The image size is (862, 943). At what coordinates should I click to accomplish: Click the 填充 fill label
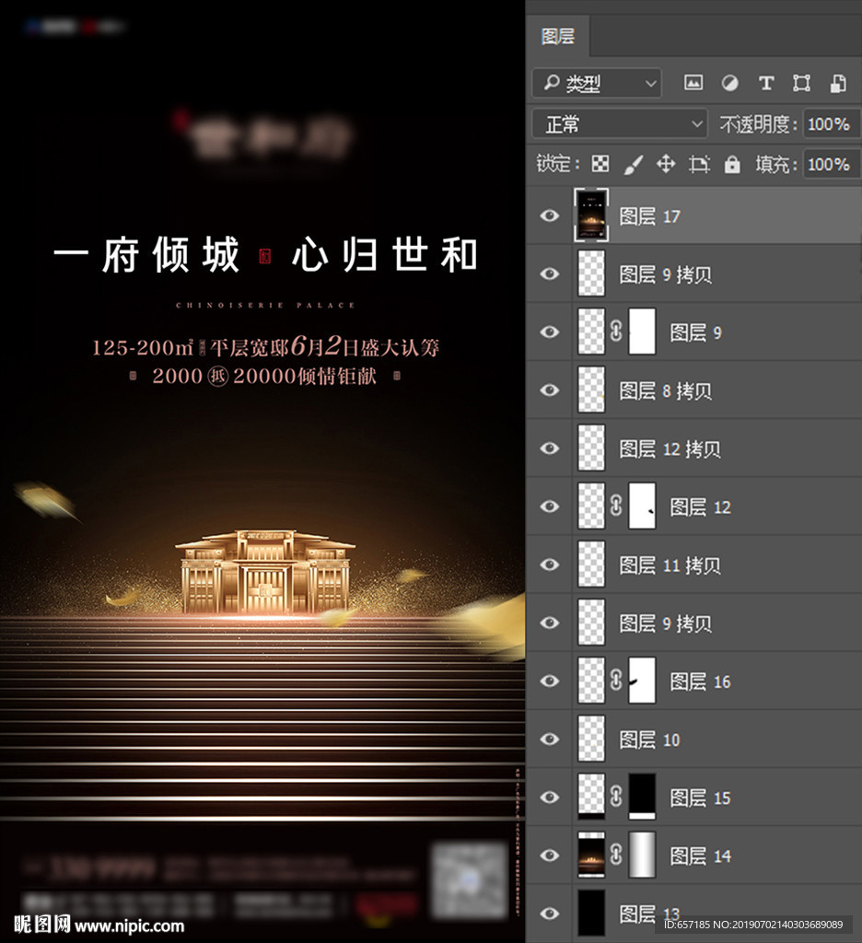click(x=776, y=164)
